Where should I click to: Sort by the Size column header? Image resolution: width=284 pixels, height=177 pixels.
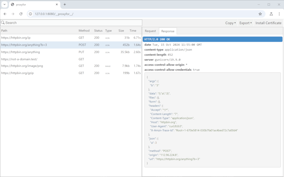point(121,31)
